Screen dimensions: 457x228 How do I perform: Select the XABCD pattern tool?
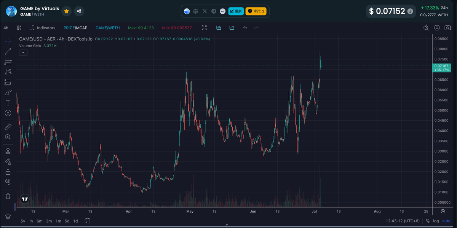click(x=8, y=72)
